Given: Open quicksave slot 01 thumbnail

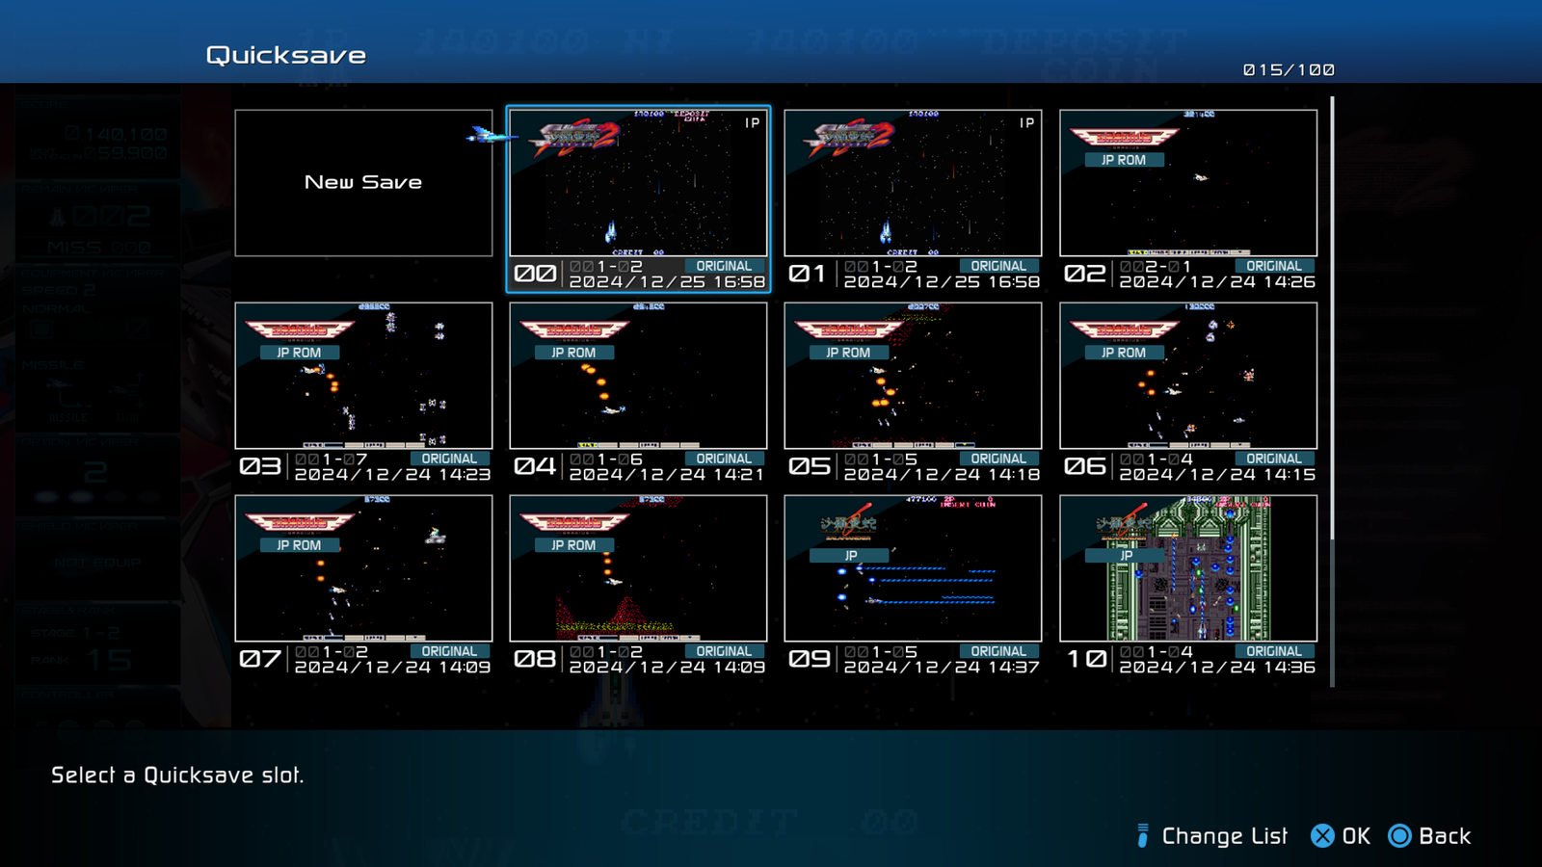Looking at the screenshot, I should point(913,183).
